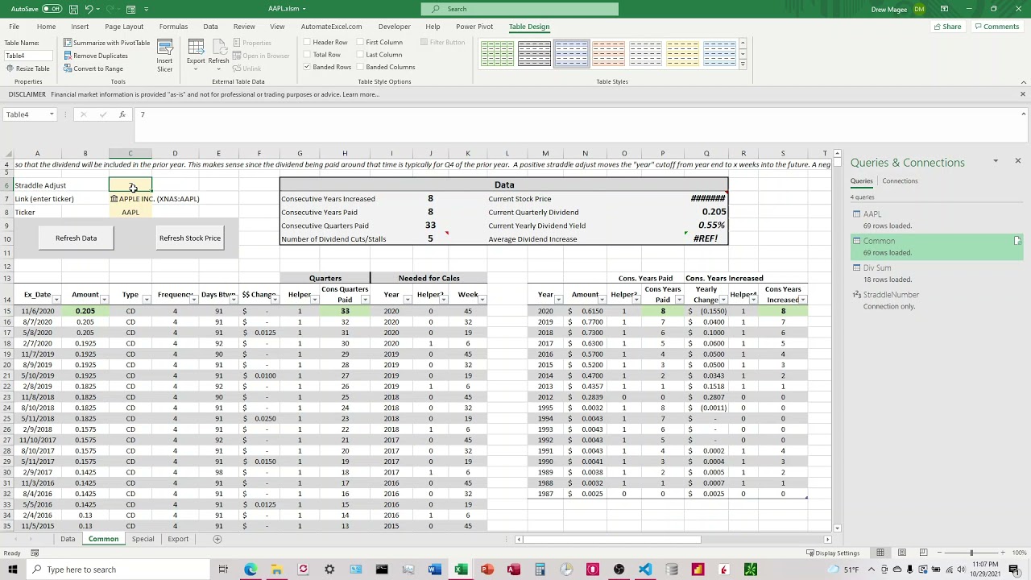Refresh the external table data
Viewport: 1031px width, 580px height.
[x=218, y=55]
